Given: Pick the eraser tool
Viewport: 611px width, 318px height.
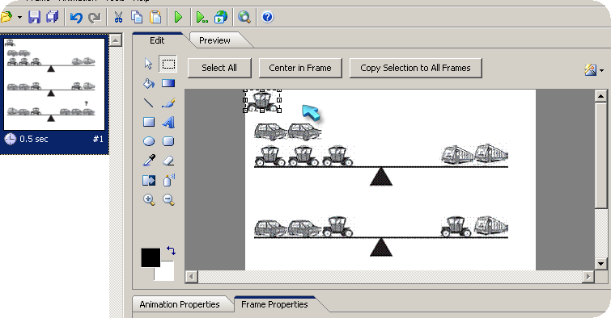Looking at the screenshot, I should pyautogui.click(x=168, y=161).
